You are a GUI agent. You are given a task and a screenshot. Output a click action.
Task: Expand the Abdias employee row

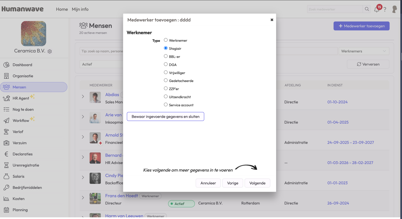point(83,97)
